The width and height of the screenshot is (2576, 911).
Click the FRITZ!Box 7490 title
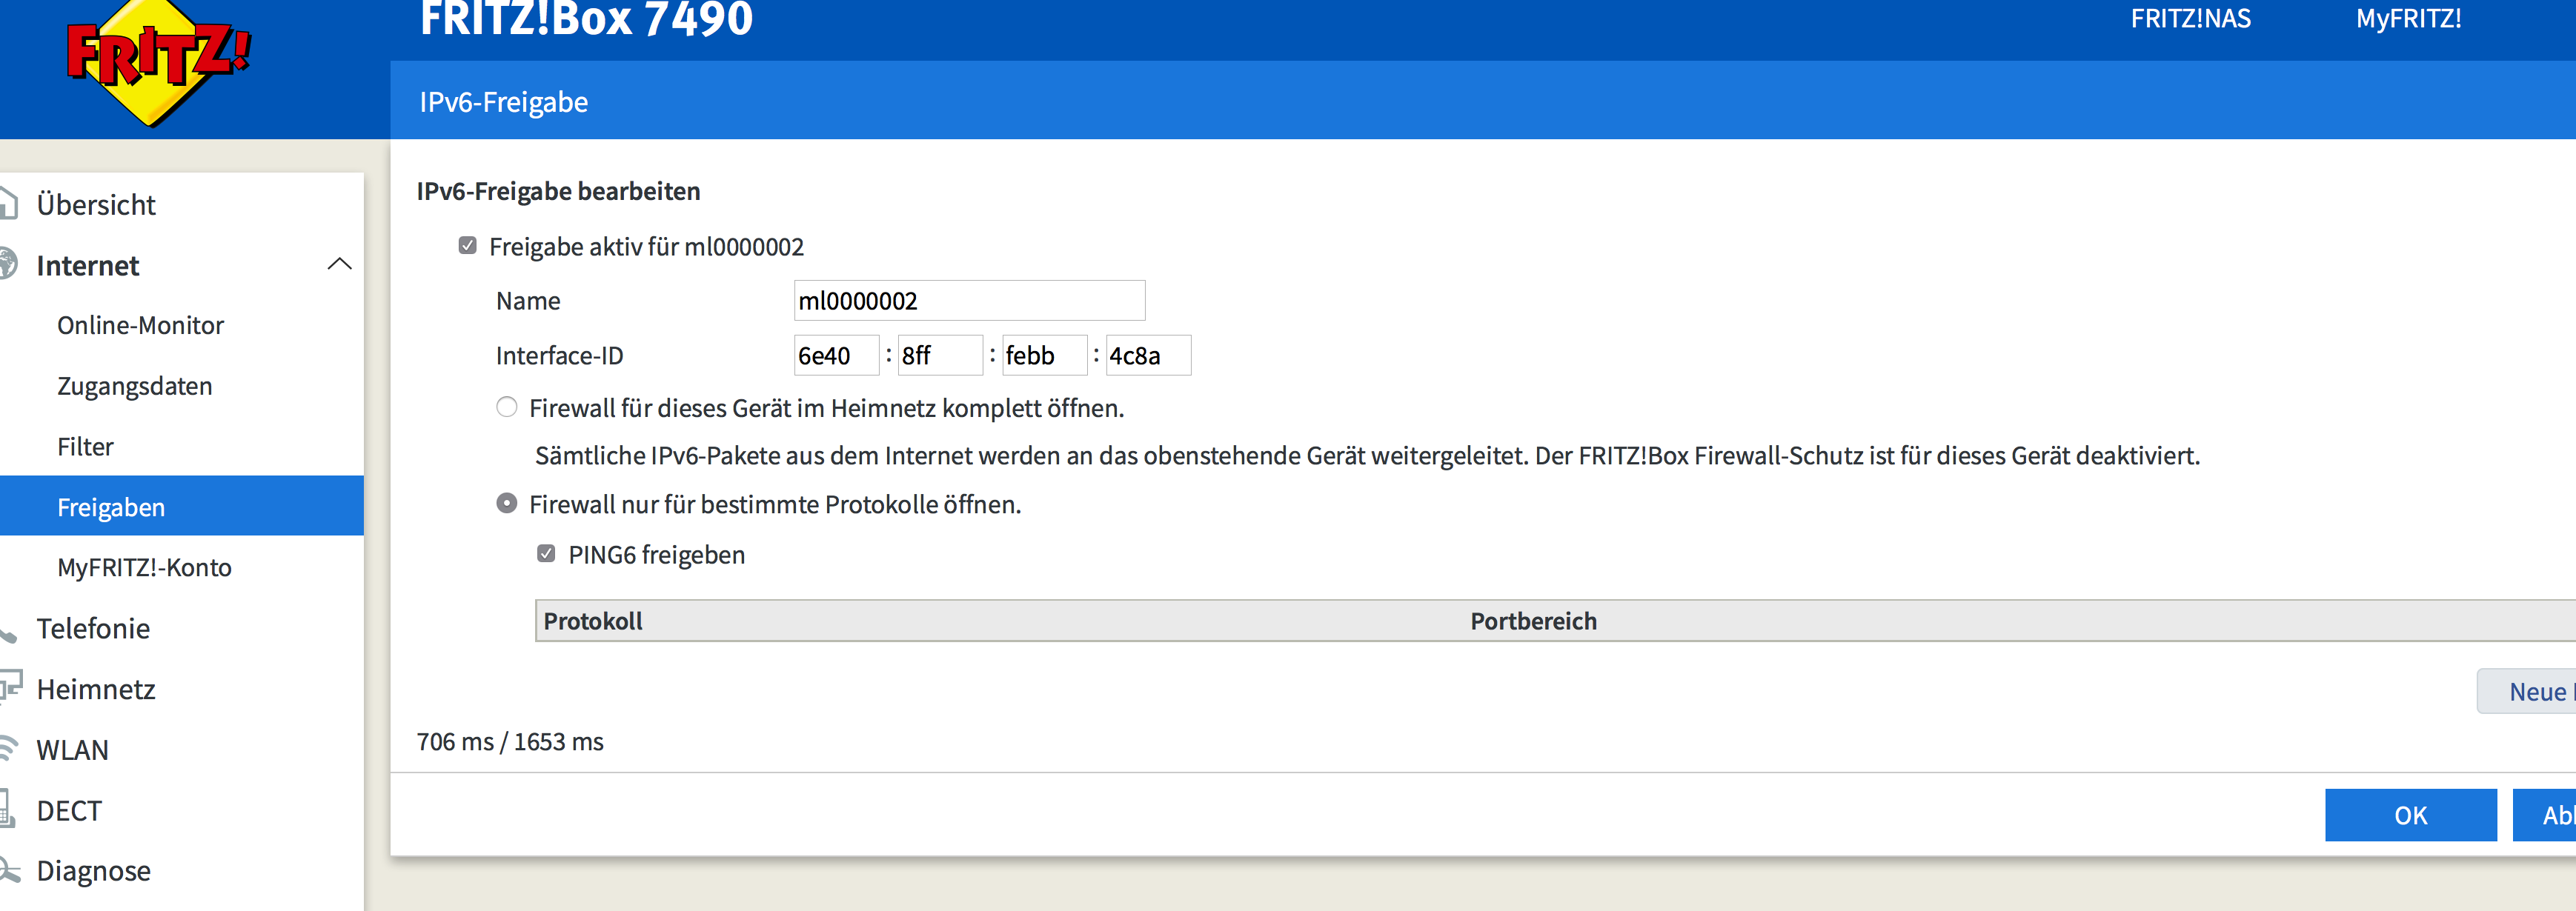point(586,19)
